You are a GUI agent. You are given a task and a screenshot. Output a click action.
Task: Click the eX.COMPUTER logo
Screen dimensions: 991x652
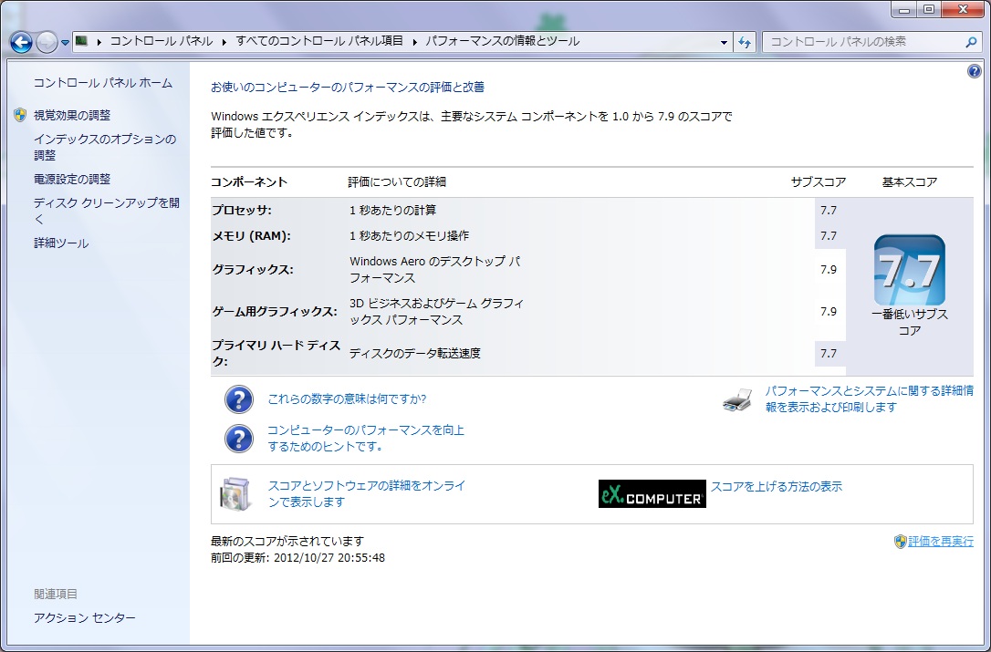pyautogui.click(x=652, y=493)
